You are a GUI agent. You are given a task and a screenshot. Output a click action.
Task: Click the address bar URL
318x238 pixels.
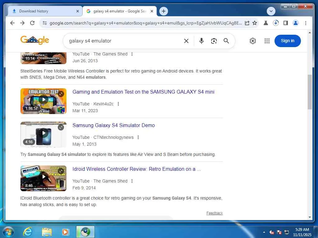pos(146,23)
